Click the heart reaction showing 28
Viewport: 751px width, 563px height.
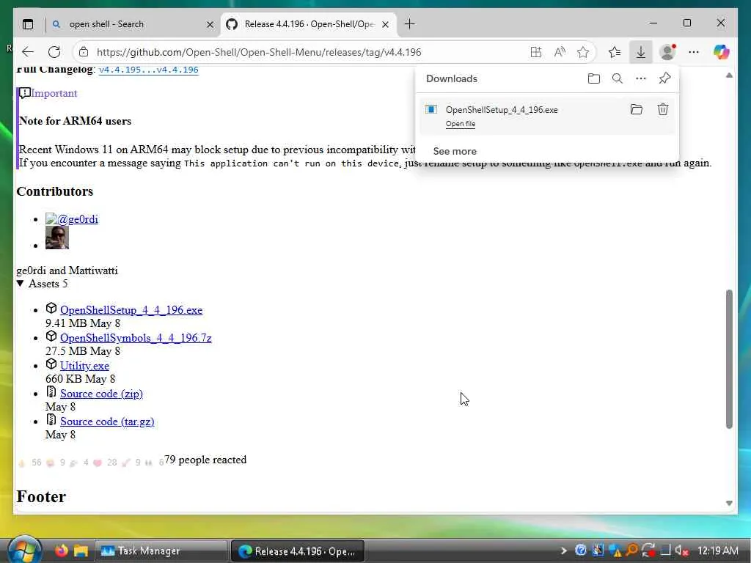pyautogui.click(x=106, y=463)
